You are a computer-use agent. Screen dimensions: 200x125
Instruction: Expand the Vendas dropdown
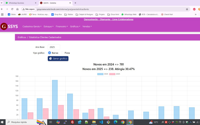[87, 26]
